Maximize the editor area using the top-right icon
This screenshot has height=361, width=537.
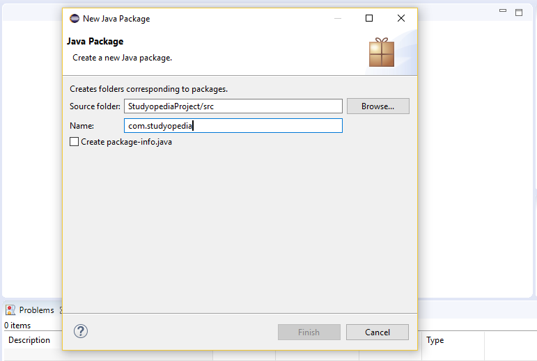pyautogui.click(x=519, y=13)
